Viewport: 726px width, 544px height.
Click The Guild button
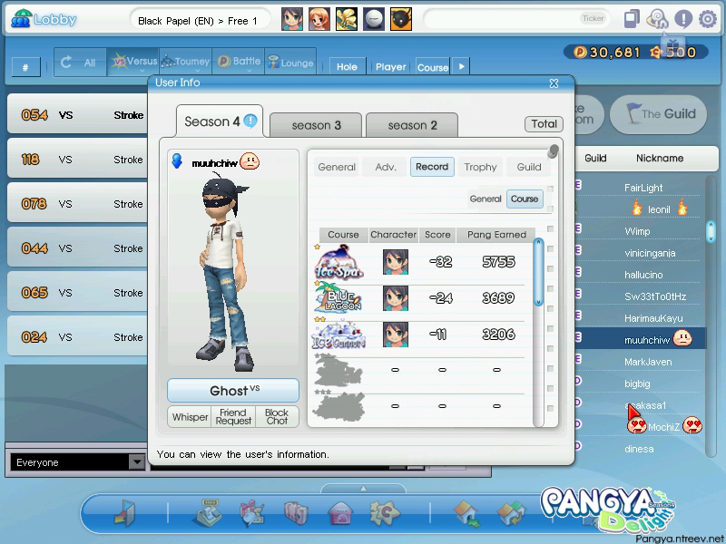click(659, 114)
